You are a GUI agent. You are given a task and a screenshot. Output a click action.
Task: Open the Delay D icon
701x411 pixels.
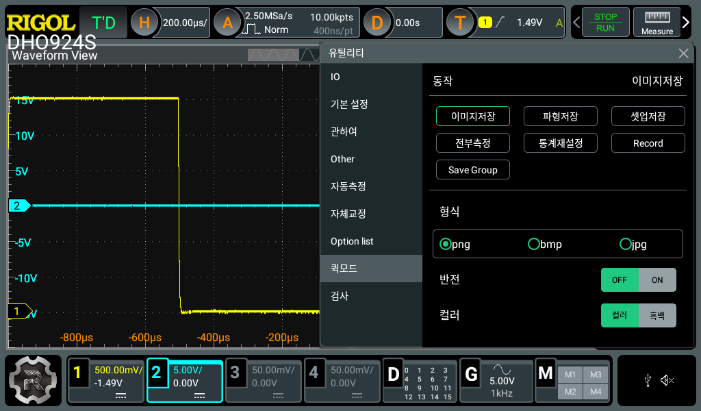pos(377,23)
